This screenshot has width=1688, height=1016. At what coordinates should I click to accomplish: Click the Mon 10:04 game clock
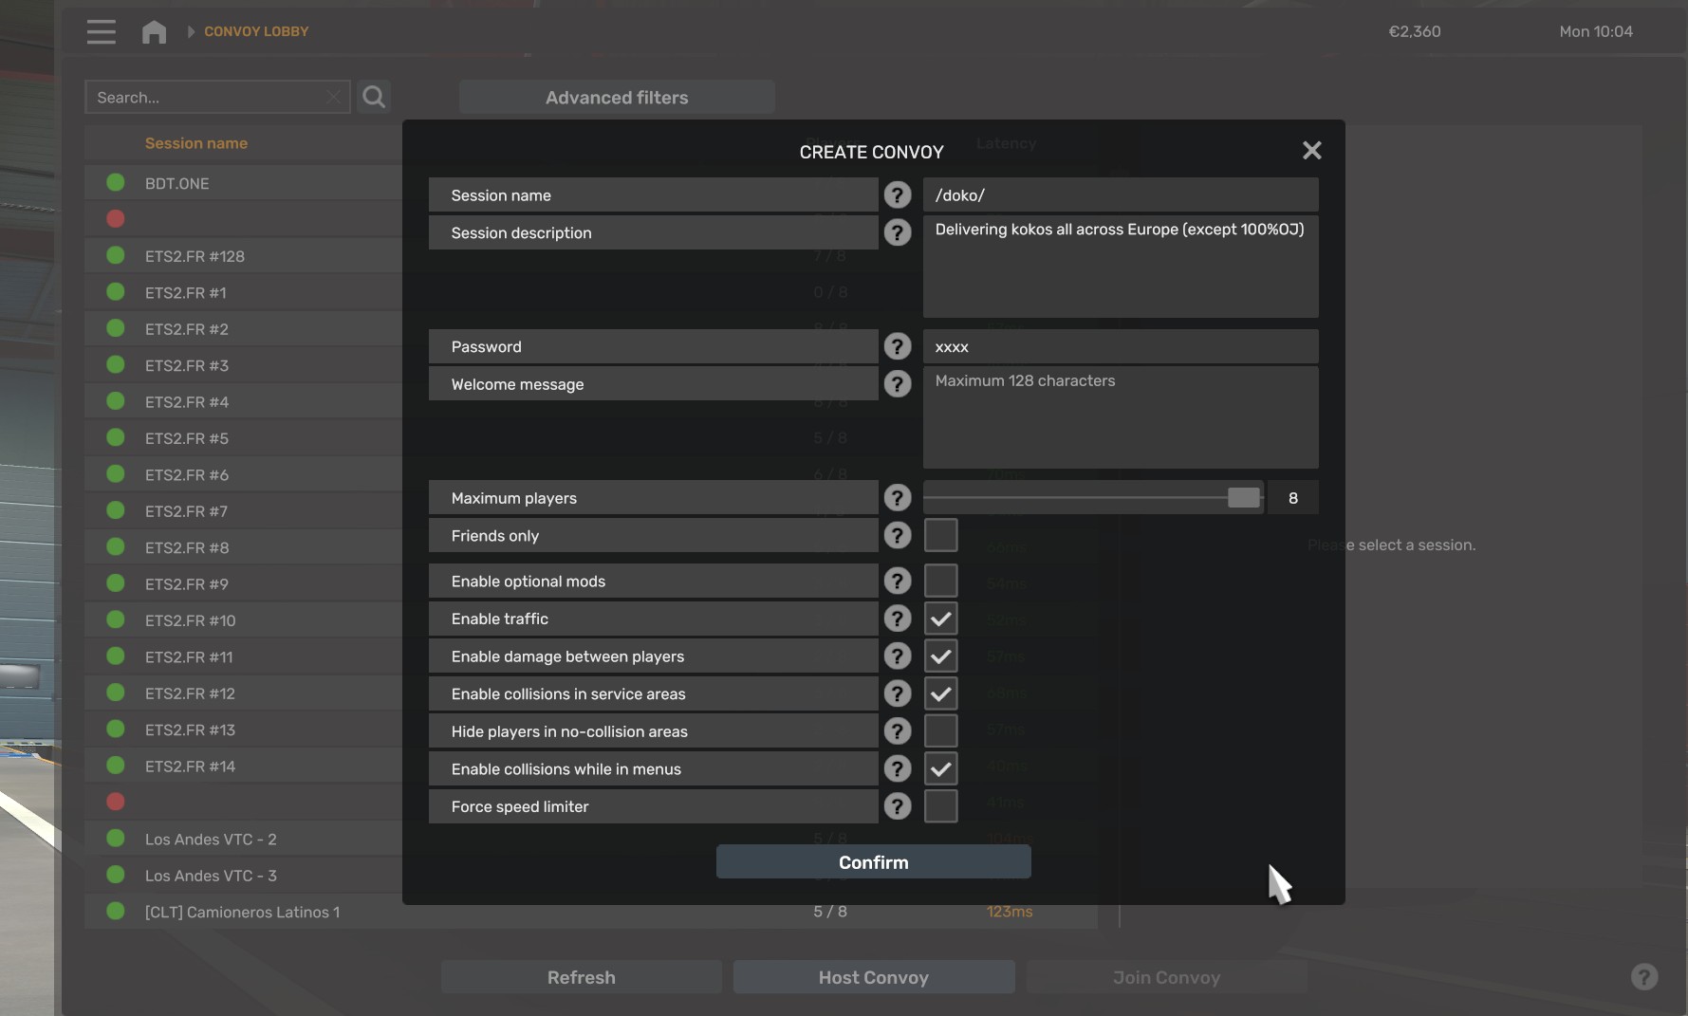point(1596,31)
